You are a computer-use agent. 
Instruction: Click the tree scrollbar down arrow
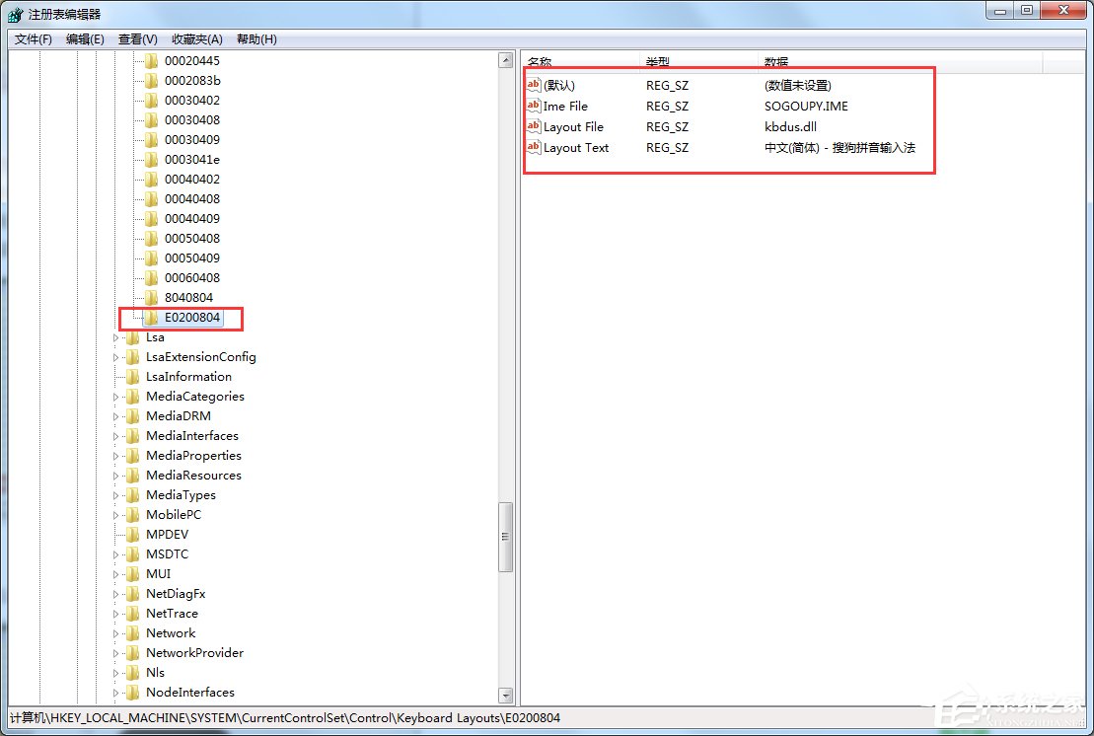505,695
